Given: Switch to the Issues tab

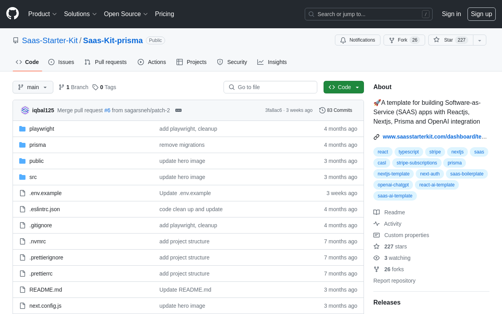Looking at the screenshot, I should point(61,62).
